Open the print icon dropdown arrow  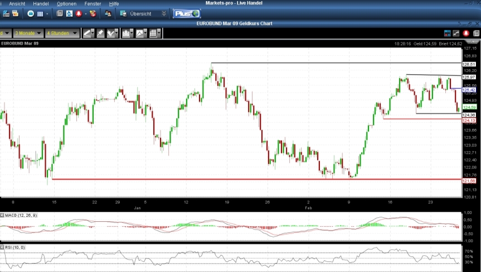pos(132,33)
